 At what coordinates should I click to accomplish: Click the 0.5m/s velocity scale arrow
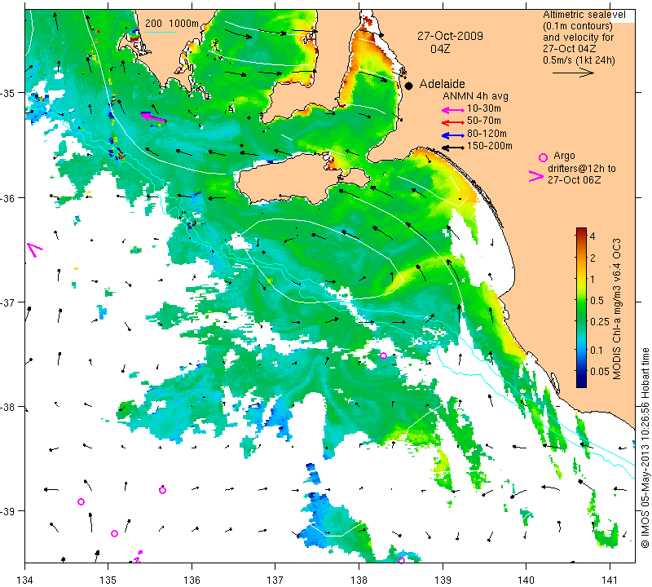point(573,73)
